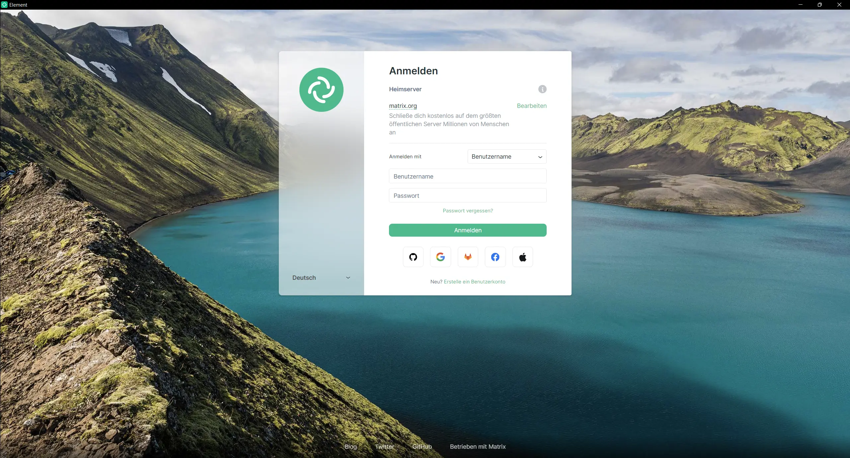The width and height of the screenshot is (850, 458).
Task: Click 'Betrieben mit Matrix' in the footer
Action: point(478,446)
